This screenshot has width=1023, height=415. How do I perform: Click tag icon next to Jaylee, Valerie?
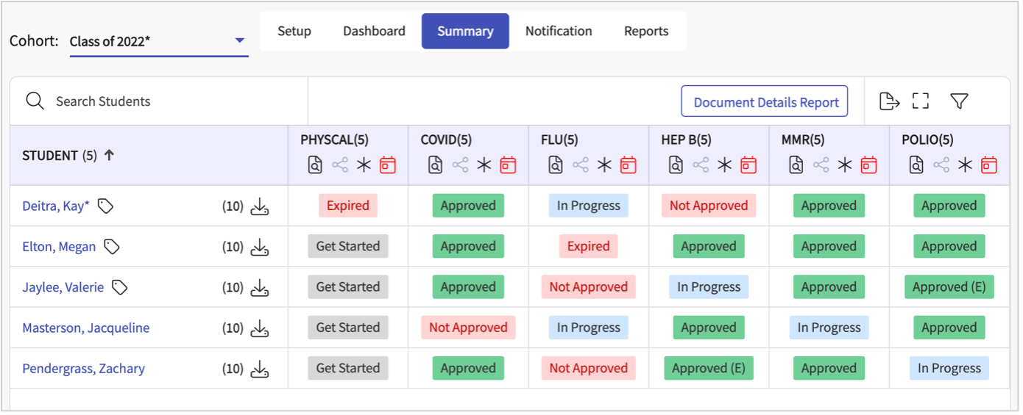click(x=119, y=287)
